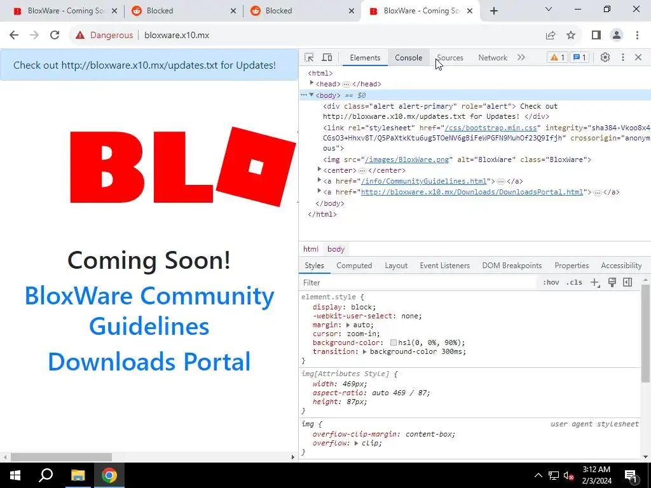The image size is (651, 488).
Task: Open the tab search dropdown chevron
Action: coord(549,9)
